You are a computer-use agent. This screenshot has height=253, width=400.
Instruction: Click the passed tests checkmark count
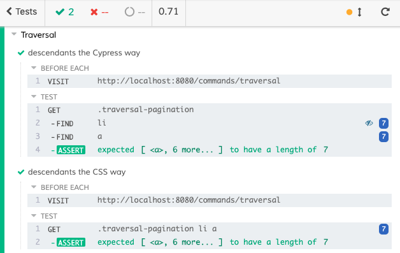(65, 12)
